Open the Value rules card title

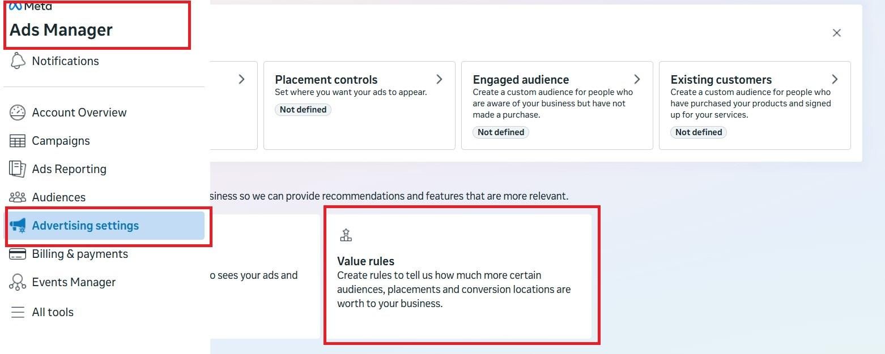tap(365, 261)
